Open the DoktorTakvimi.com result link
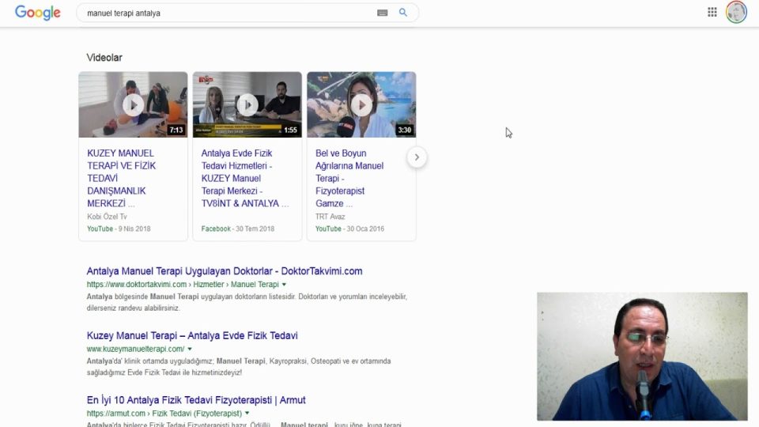Screen dimensions: 759x427 tap(225, 271)
